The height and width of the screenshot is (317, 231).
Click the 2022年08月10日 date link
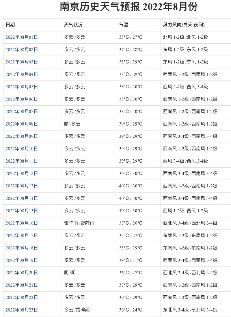point(22,149)
